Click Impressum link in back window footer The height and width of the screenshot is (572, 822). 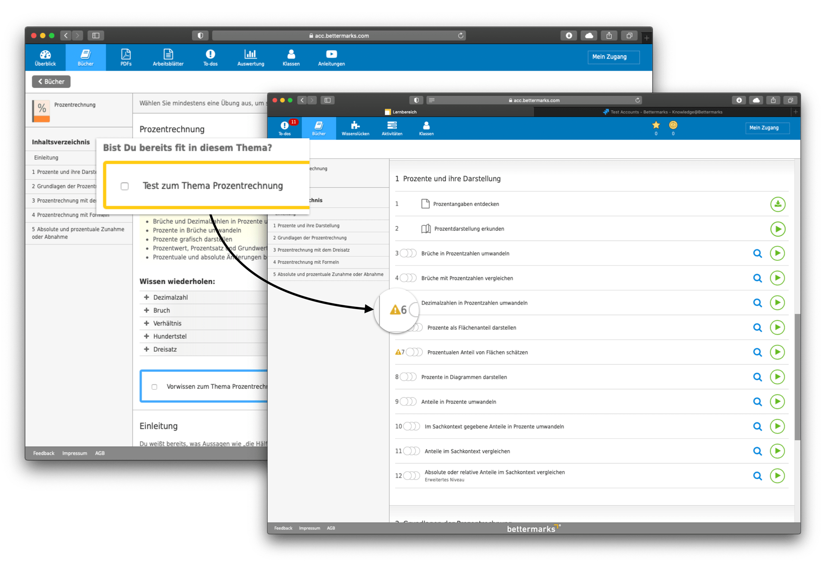(74, 453)
